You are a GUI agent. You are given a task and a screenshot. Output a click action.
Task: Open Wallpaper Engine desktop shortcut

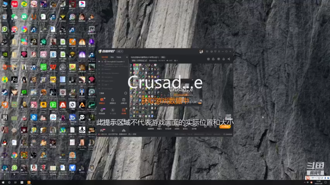[53, 55]
